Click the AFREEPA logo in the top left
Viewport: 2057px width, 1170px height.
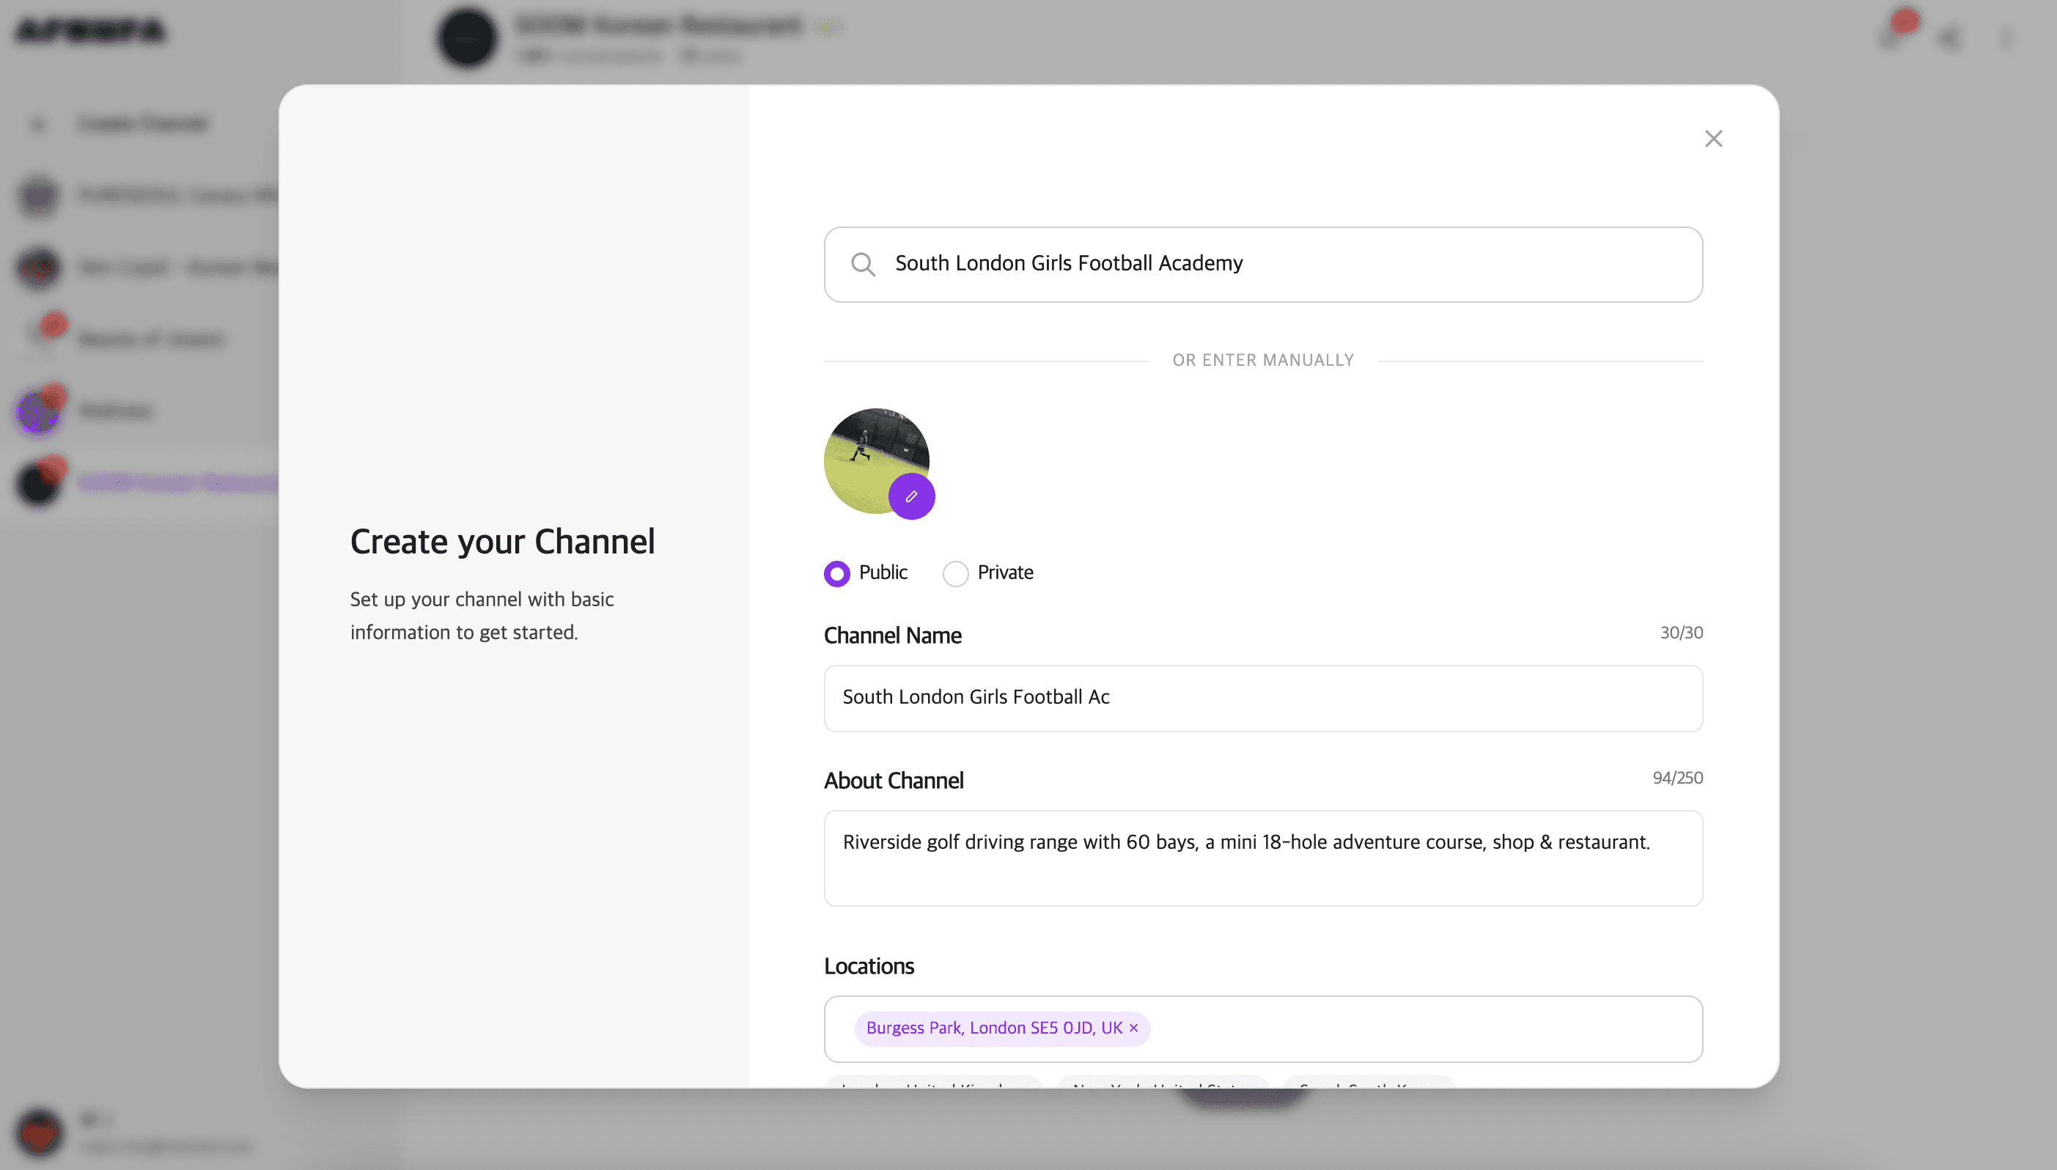91,32
